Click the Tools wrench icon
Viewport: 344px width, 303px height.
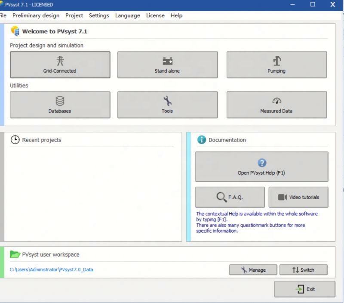pos(167,101)
